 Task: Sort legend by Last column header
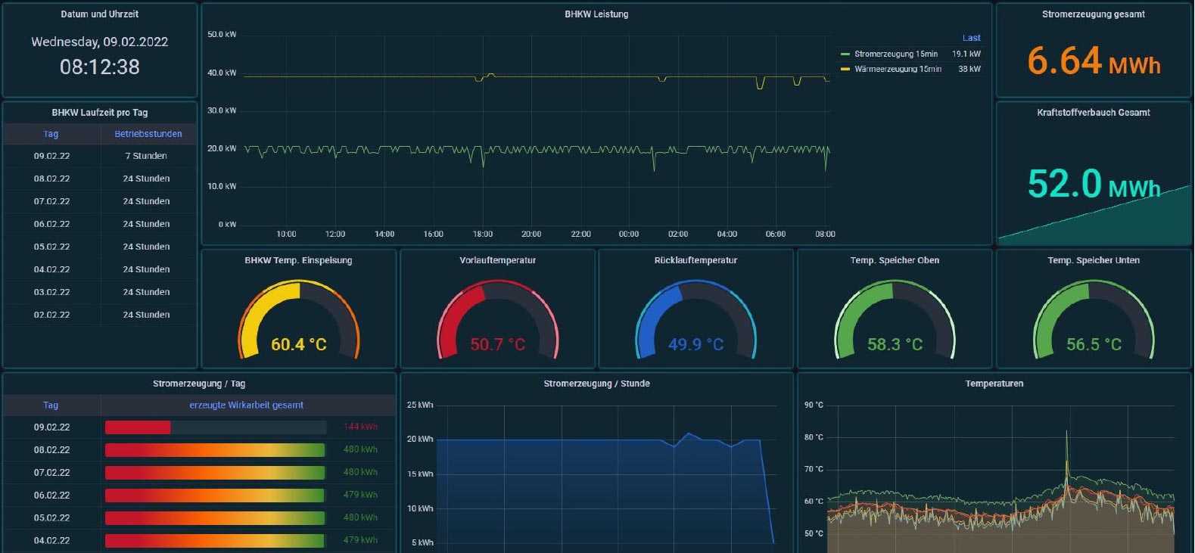(x=972, y=38)
